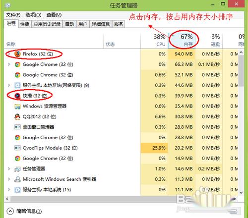Open the 查看(V) menu
Image resolution: width=248 pixels, height=218 pixels.
pyautogui.click(x=54, y=15)
